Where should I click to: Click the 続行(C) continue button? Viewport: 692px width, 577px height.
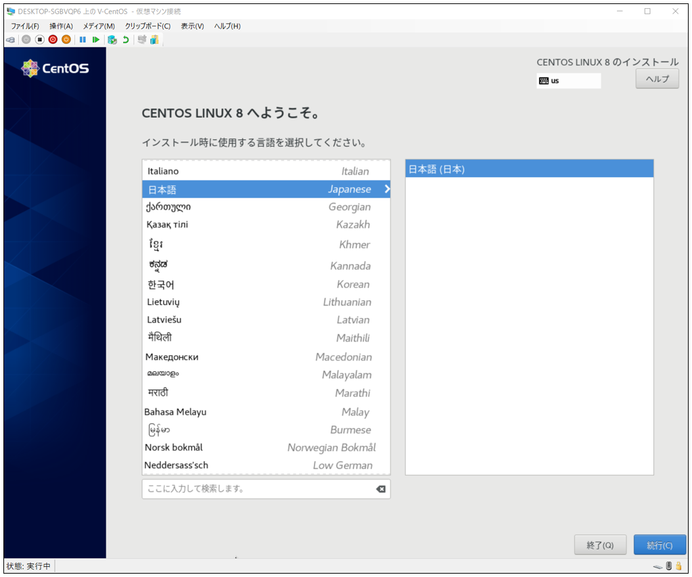pos(660,545)
